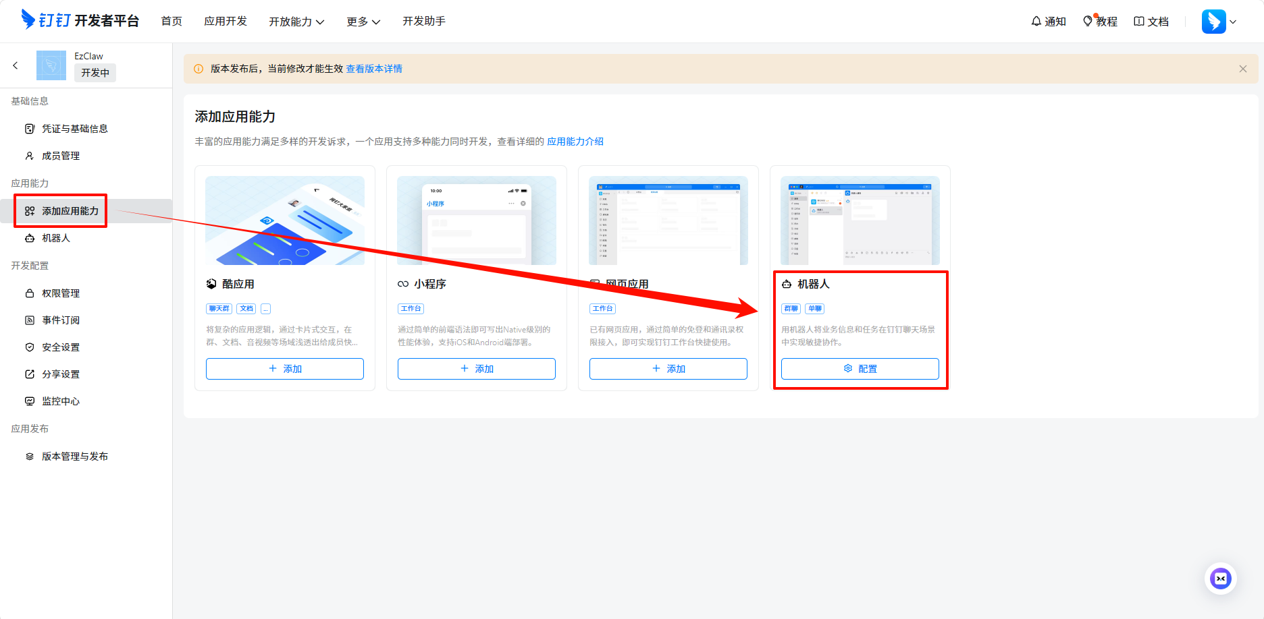Open the user avatar account dropdown

pos(1219,22)
